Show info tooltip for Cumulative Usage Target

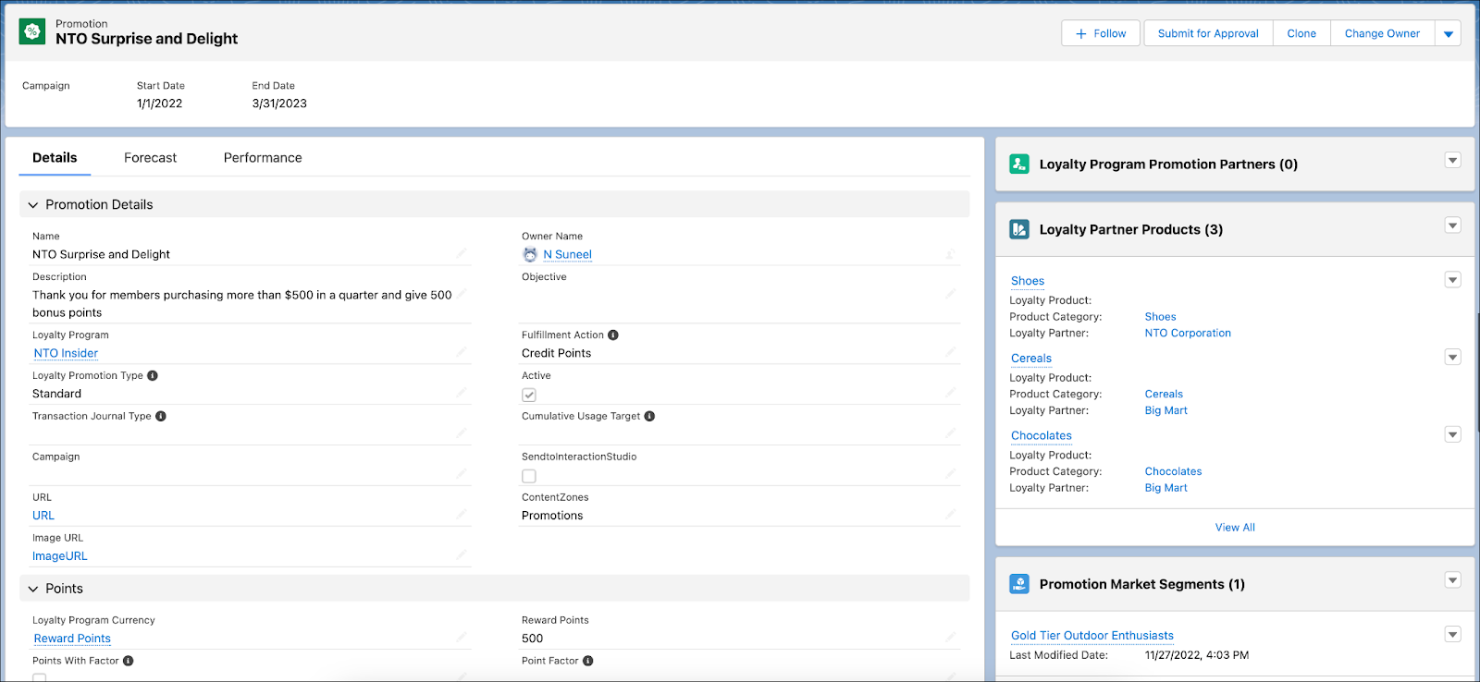(x=649, y=416)
